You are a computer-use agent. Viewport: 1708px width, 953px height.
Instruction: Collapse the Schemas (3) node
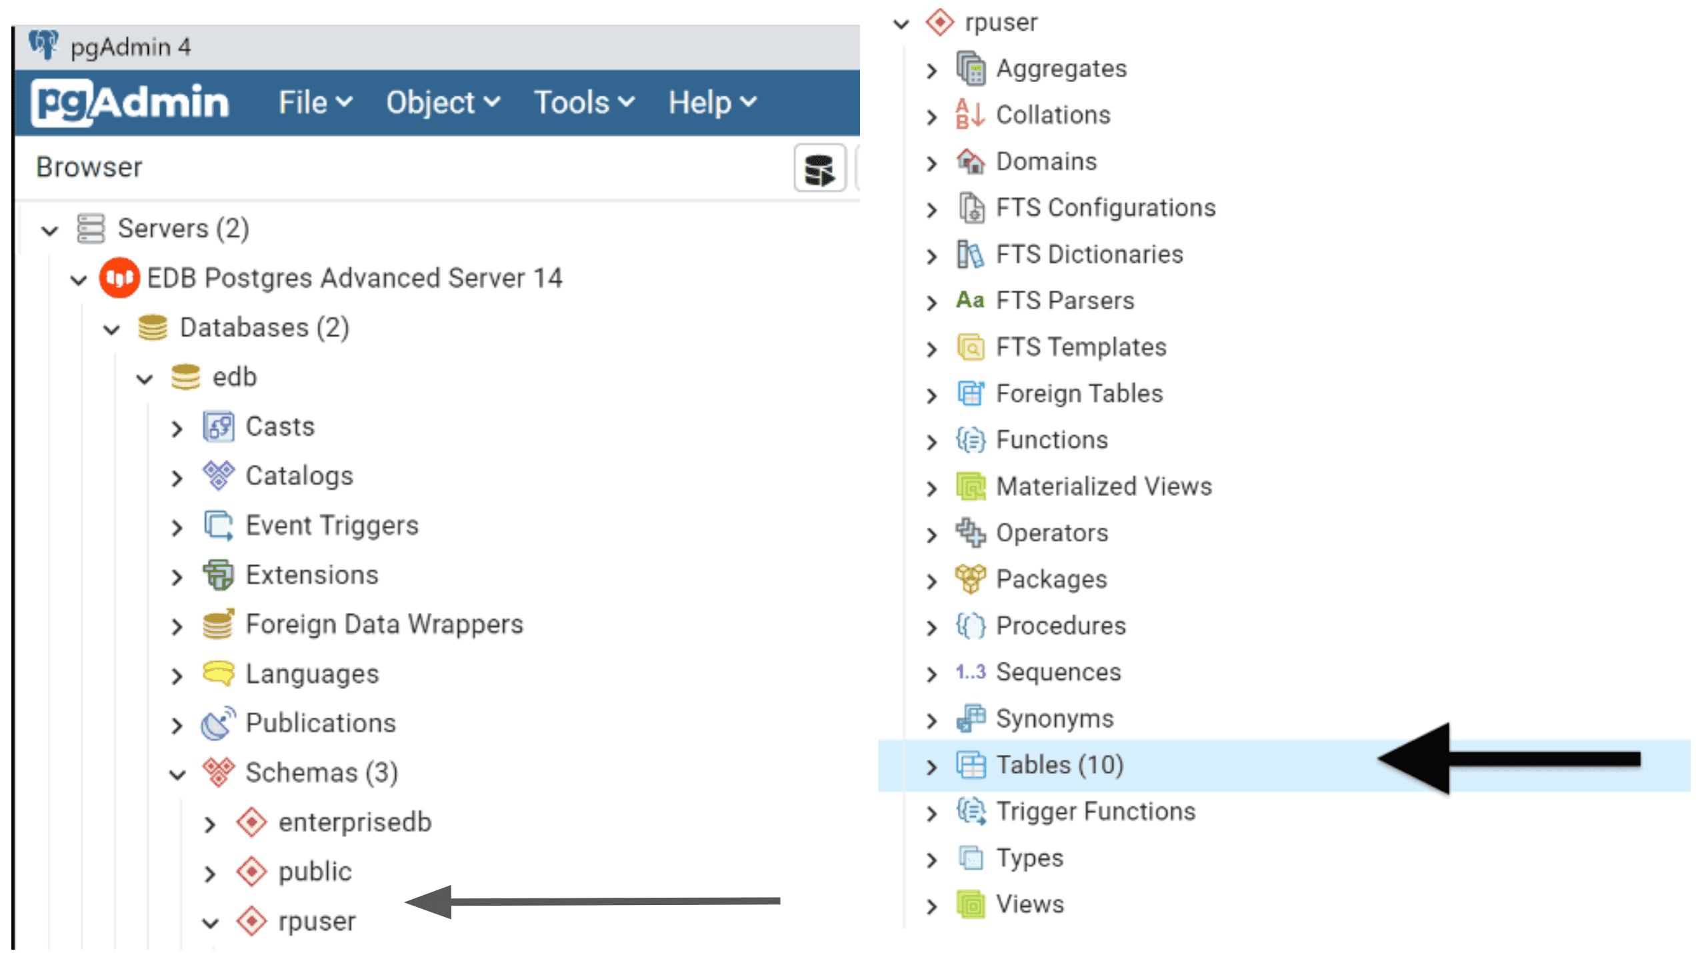click(177, 774)
